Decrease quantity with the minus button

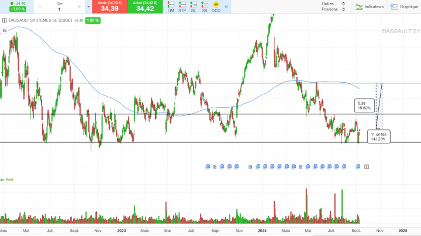[x=39, y=7]
